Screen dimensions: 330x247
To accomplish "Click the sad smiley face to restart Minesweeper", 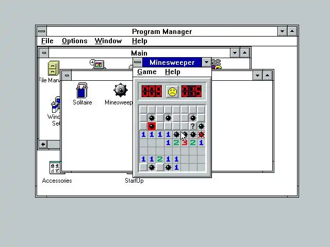I will (172, 92).
